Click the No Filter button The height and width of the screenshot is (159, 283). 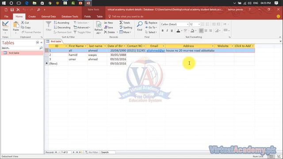(x=92, y=152)
